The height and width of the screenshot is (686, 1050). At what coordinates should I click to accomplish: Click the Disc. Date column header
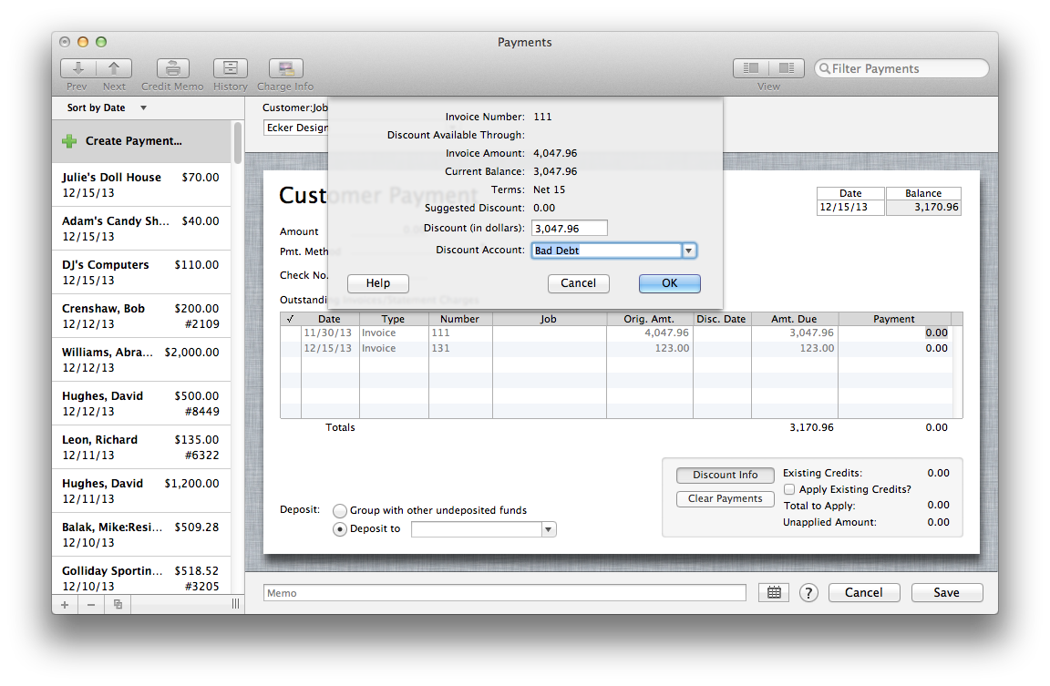point(722,319)
